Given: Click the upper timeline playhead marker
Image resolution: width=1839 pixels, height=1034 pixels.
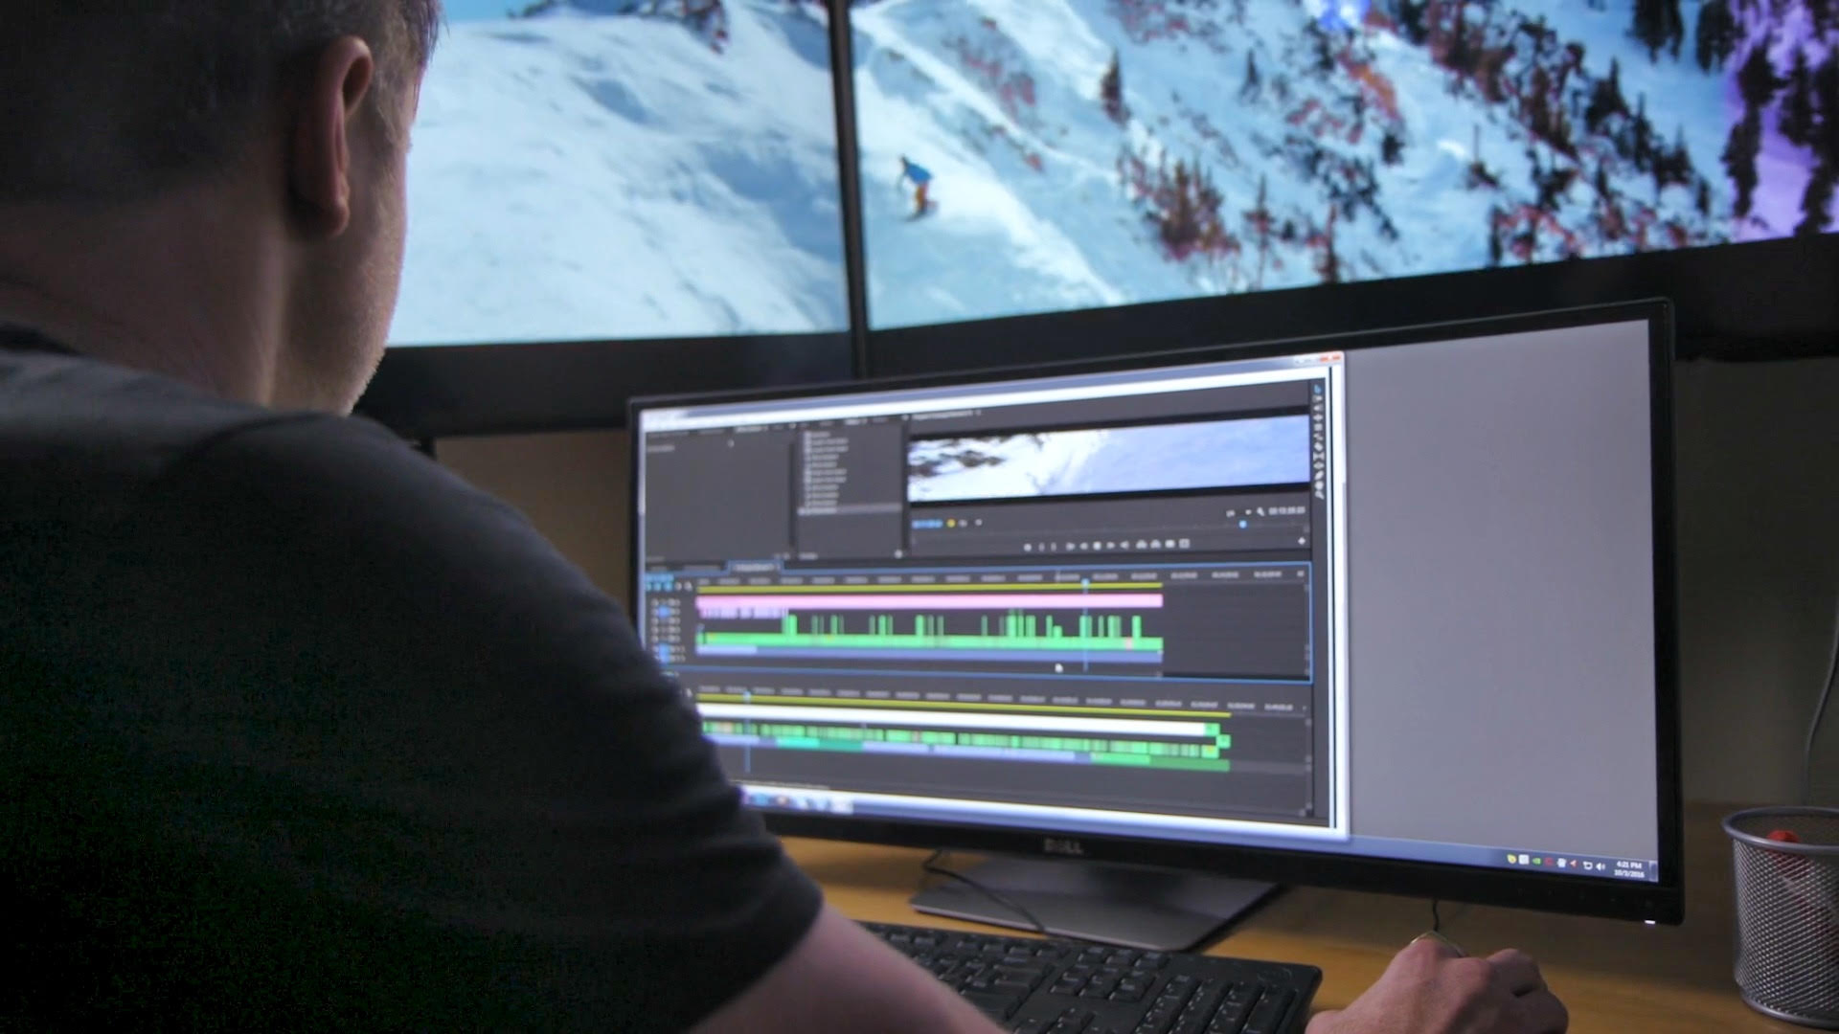Looking at the screenshot, I should tap(1085, 582).
